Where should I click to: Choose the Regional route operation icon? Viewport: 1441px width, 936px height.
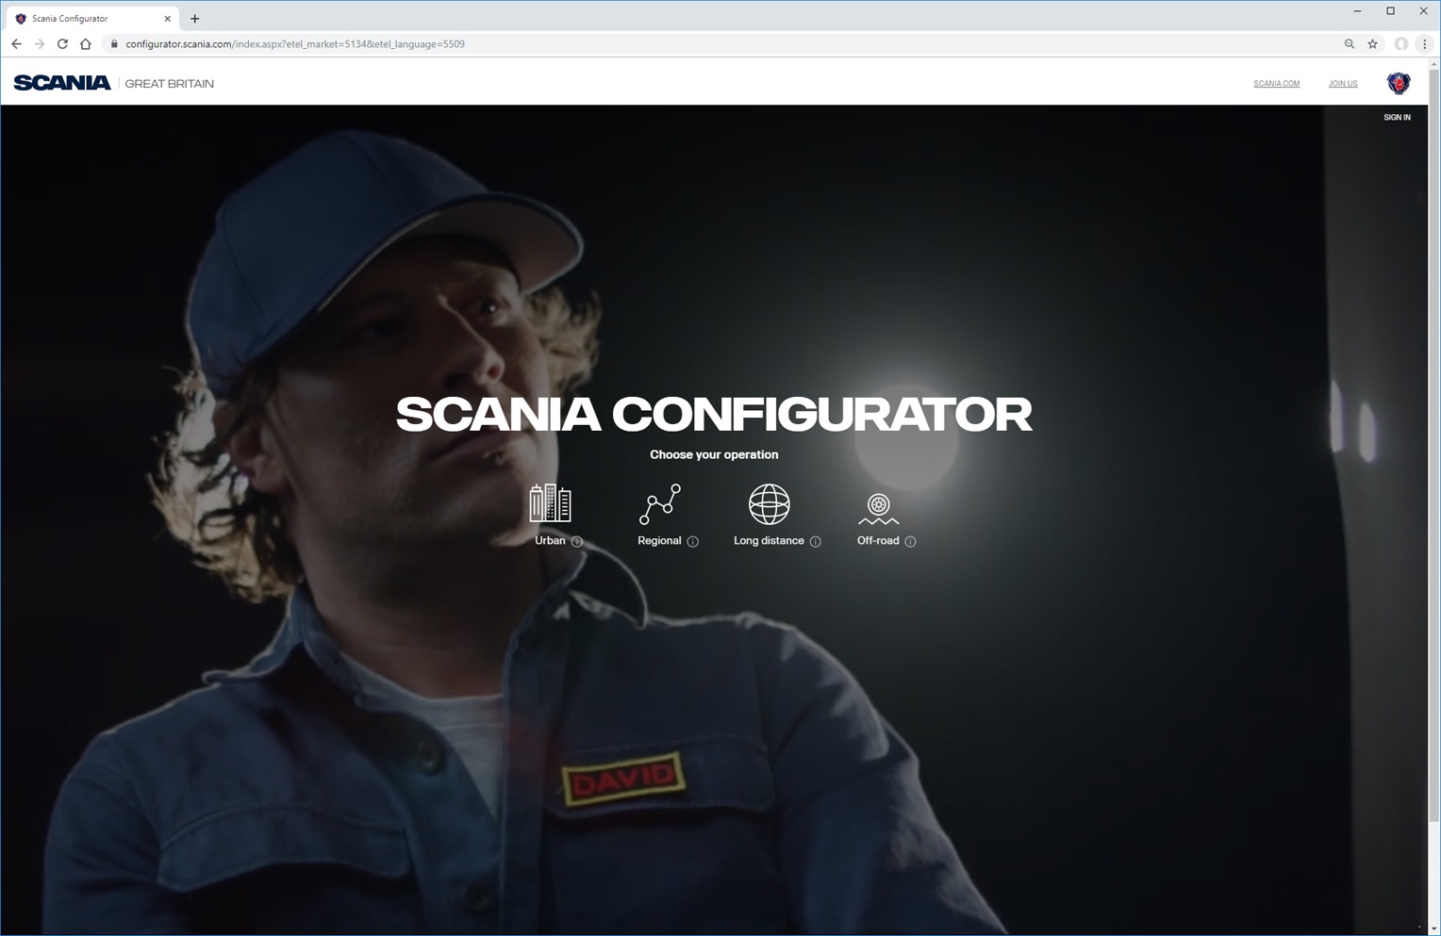[x=659, y=504]
